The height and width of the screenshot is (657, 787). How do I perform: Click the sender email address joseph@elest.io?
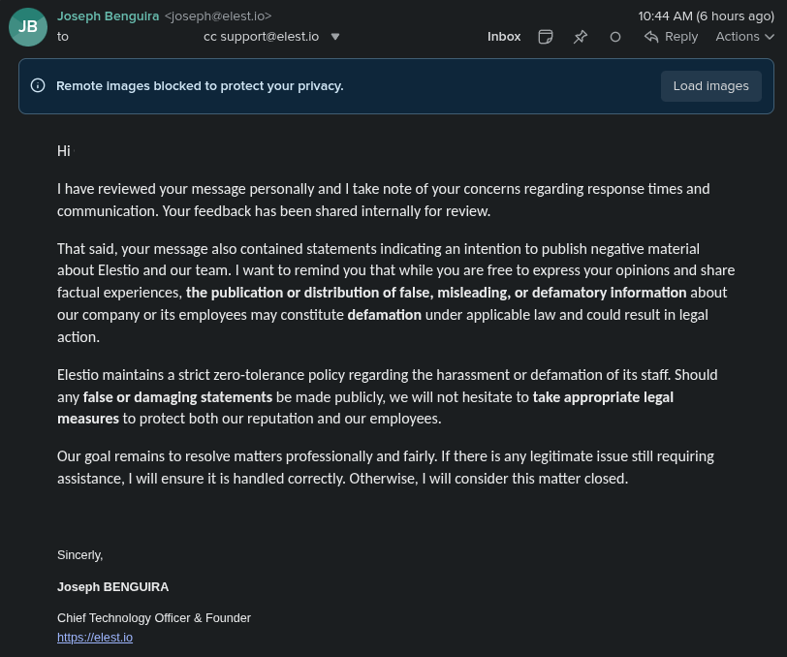pyautogui.click(x=217, y=16)
